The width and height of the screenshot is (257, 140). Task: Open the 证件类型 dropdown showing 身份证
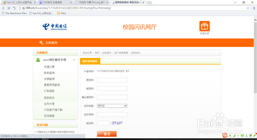click(112, 106)
